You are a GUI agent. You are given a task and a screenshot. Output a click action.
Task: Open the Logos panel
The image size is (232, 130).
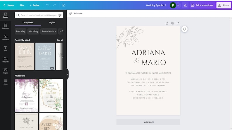(6, 71)
